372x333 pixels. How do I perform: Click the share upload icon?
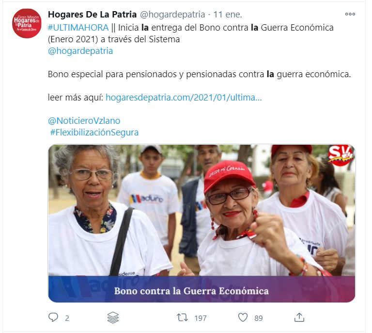(299, 317)
